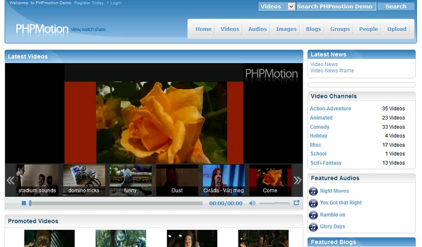Open the Images navigation tab
This screenshot has width=422, height=247.
(286, 29)
